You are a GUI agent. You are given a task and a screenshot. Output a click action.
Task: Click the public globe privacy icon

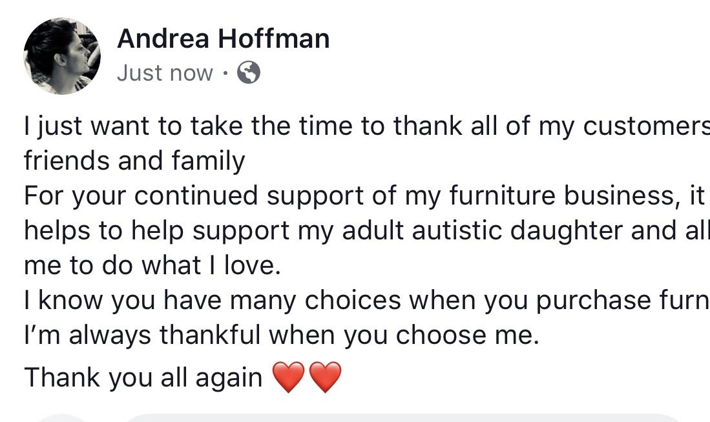tap(249, 73)
